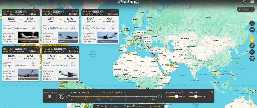Adjust the Speed slider handle
This screenshot has width=257, height=108.
[x=196, y=96]
